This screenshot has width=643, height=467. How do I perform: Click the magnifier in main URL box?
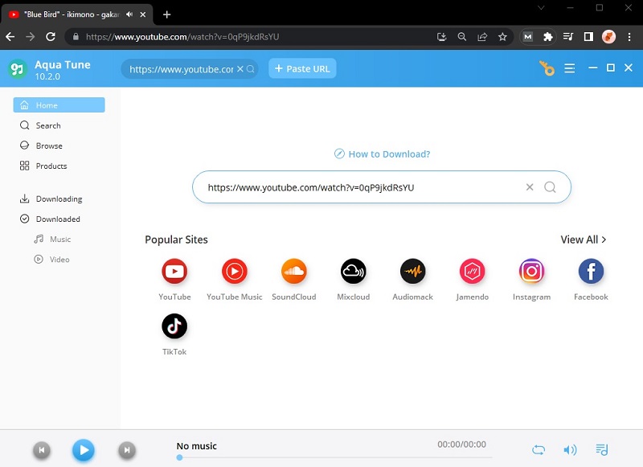(550, 187)
